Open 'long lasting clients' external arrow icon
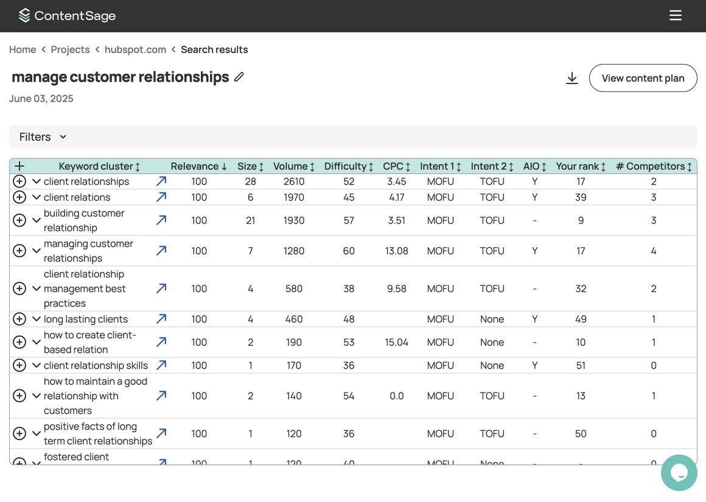This screenshot has height=502, width=706. tap(161, 319)
